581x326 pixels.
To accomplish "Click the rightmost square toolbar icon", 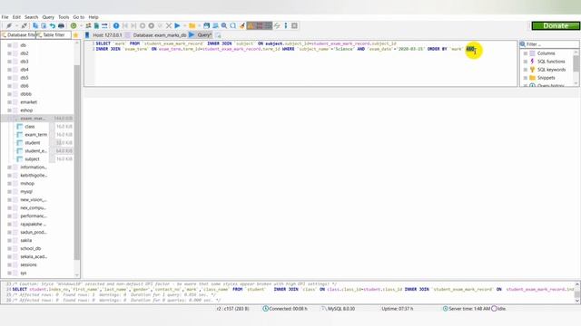I will coord(294,26).
